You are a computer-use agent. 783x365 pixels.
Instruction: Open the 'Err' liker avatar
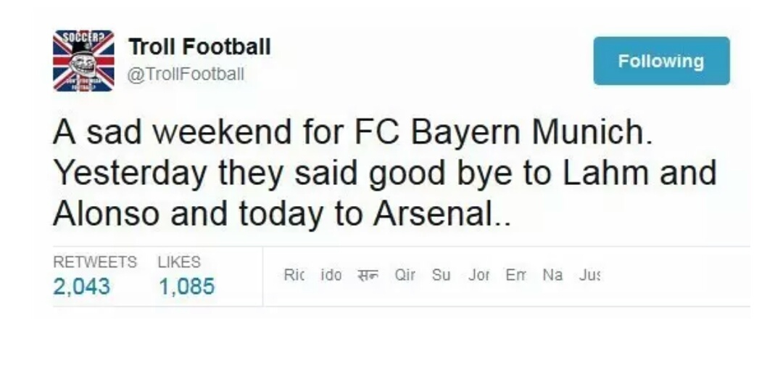[516, 276]
